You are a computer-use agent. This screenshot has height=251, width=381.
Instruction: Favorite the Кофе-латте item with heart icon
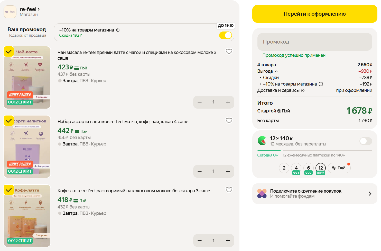229,190
